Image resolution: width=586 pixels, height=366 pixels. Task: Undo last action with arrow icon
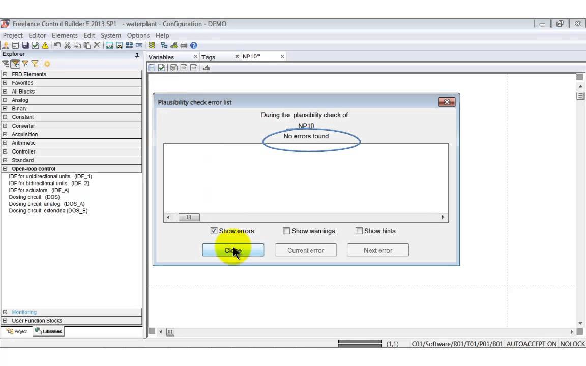57,45
